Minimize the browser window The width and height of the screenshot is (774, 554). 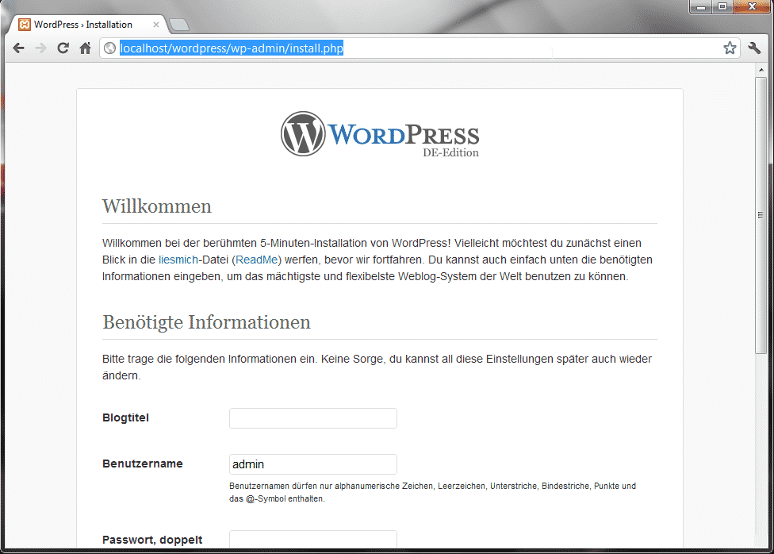[x=700, y=7]
